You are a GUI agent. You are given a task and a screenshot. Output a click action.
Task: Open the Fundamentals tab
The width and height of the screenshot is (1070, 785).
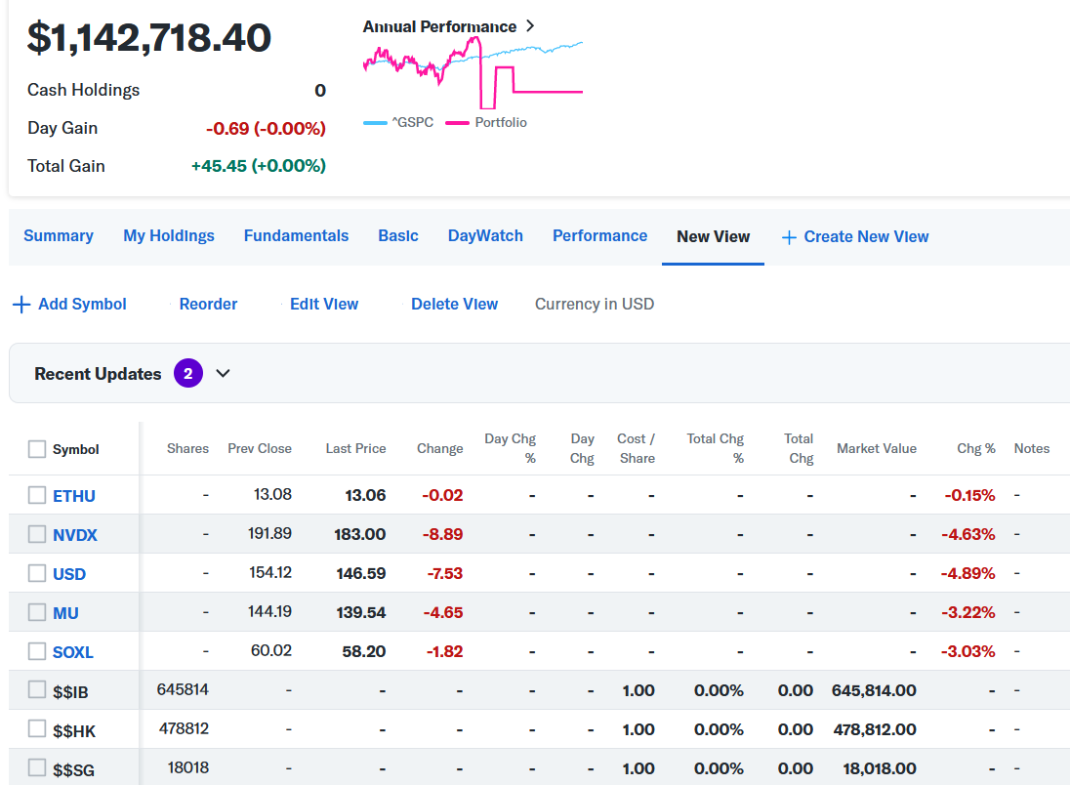tap(296, 236)
